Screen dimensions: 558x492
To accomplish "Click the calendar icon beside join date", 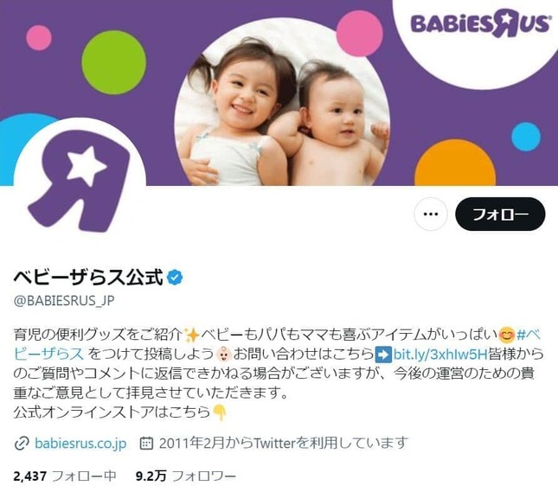I will (x=146, y=444).
